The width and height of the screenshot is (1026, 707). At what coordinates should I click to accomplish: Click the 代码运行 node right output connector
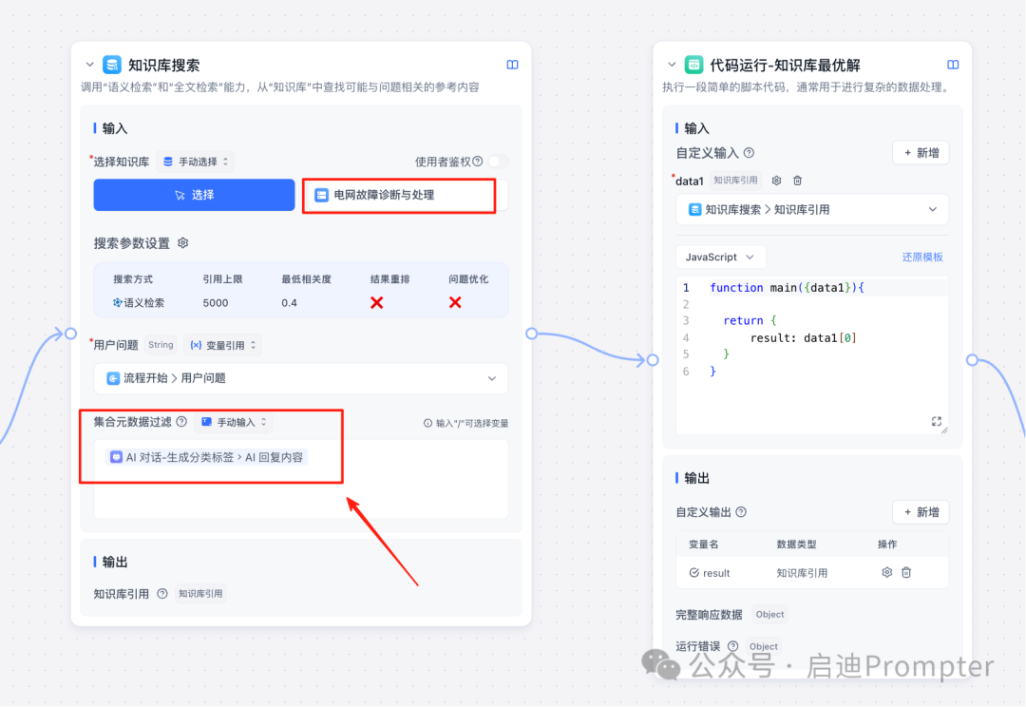(973, 360)
